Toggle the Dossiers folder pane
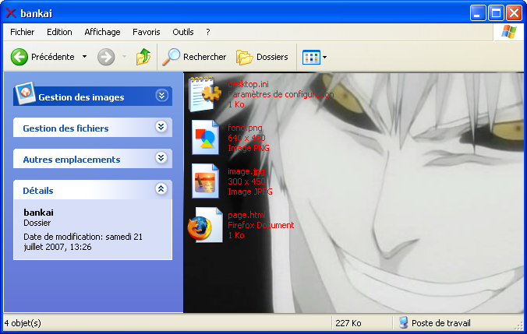Screen dimensions: 527x334 point(262,57)
